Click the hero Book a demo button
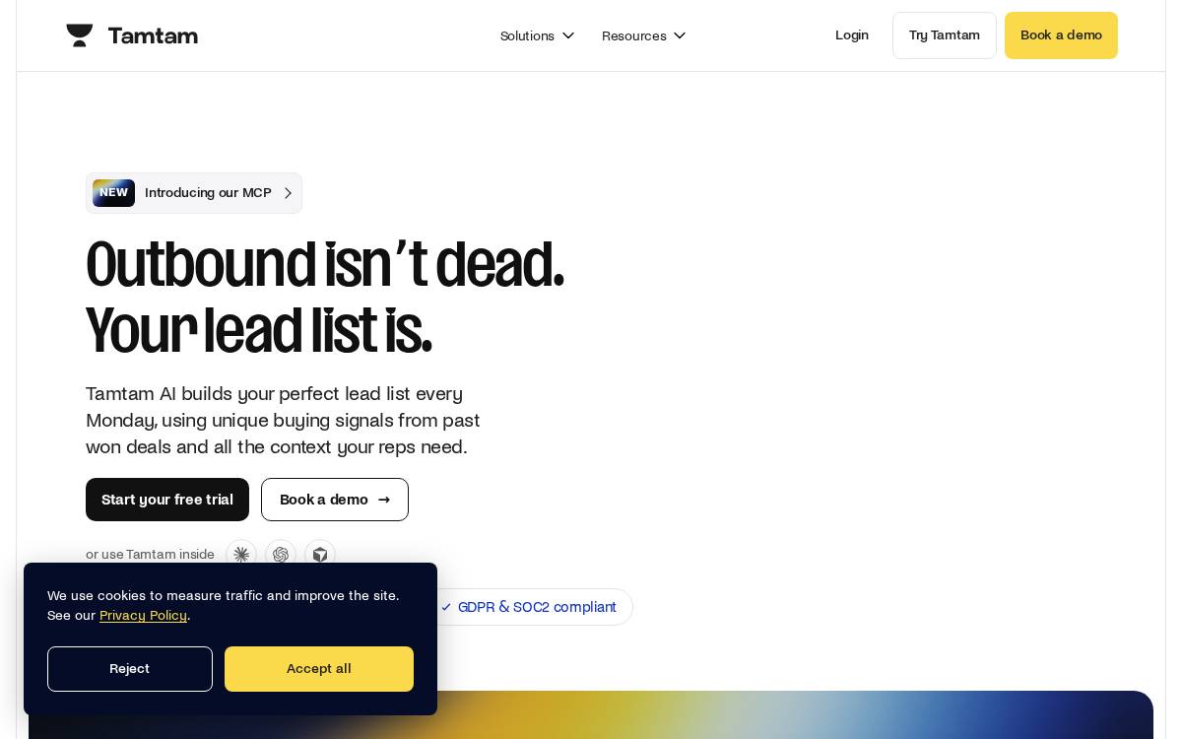The image size is (1182, 739). pyautogui.click(x=335, y=500)
